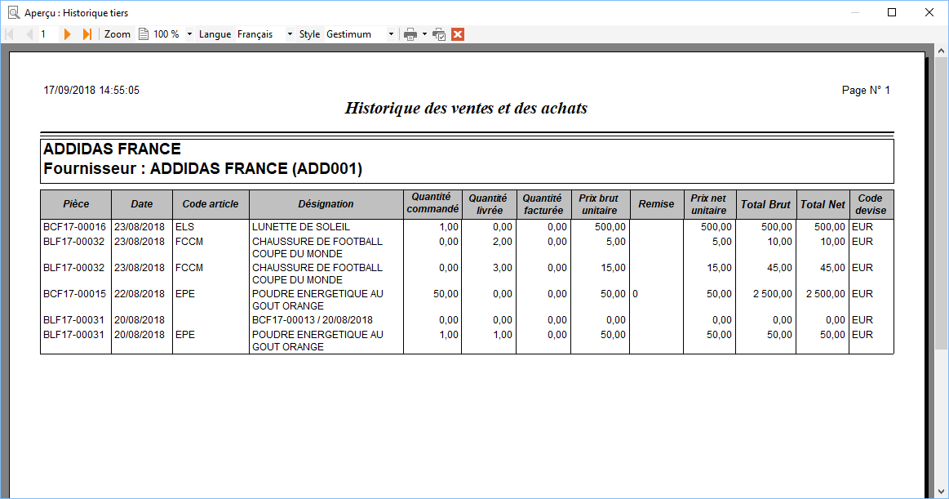The height and width of the screenshot is (499, 949).
Task: Close the preview with red X
Action: (458, 34)
